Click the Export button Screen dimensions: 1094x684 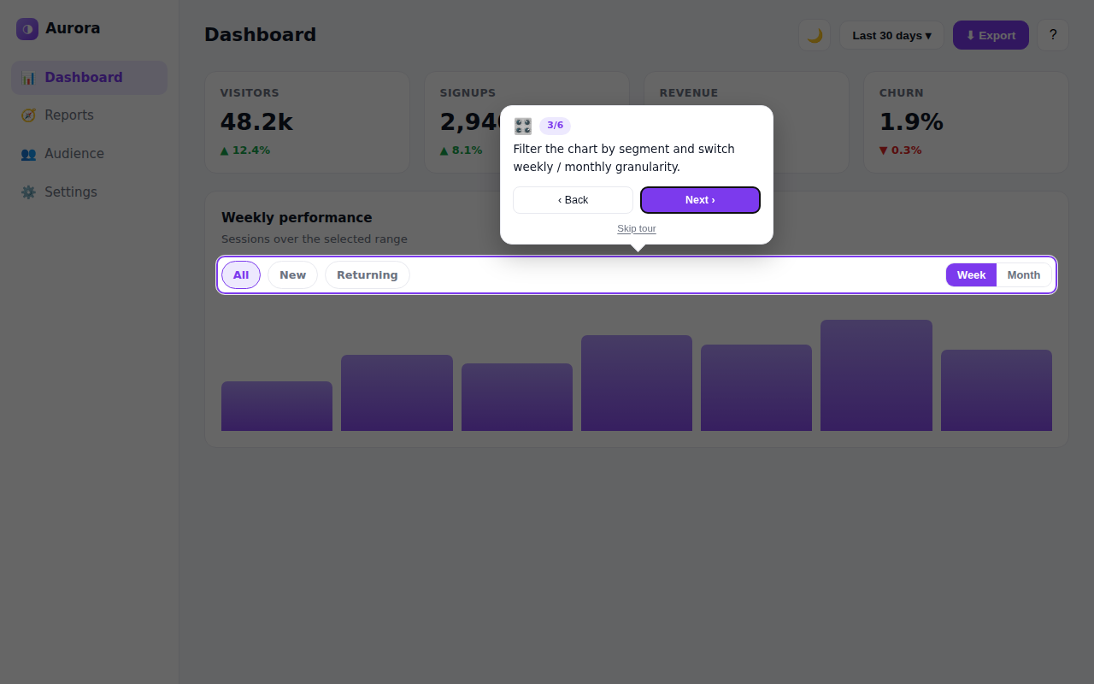point(991,35)
